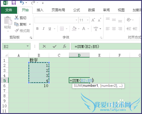Click the decrease font size icon
Viewport: 142px width, 114px height.
[x=99, y=20]
